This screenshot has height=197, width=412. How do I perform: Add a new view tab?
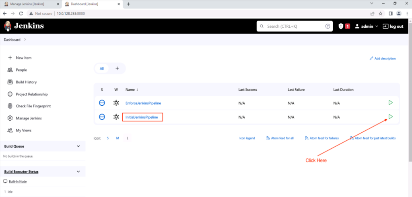pyautogui.click(x=117, y=68)
